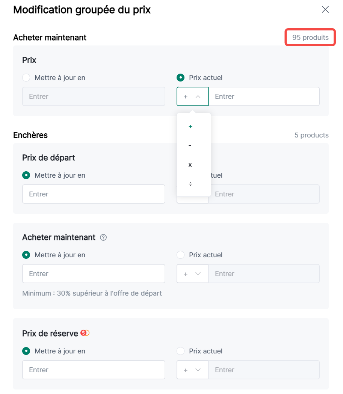Click the Acheter maintenant update price input
343x394 pixels.
point(94,274)
